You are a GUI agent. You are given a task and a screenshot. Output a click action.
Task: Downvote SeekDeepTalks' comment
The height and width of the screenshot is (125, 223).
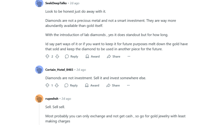57,56
